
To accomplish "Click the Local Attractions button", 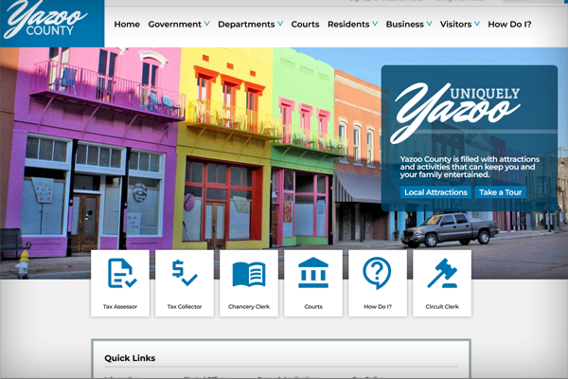I will pyautogui.click(x=435, y=192).
